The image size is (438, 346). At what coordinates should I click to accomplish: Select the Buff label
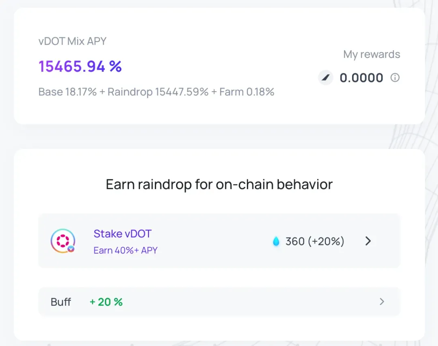click(60, 302)
